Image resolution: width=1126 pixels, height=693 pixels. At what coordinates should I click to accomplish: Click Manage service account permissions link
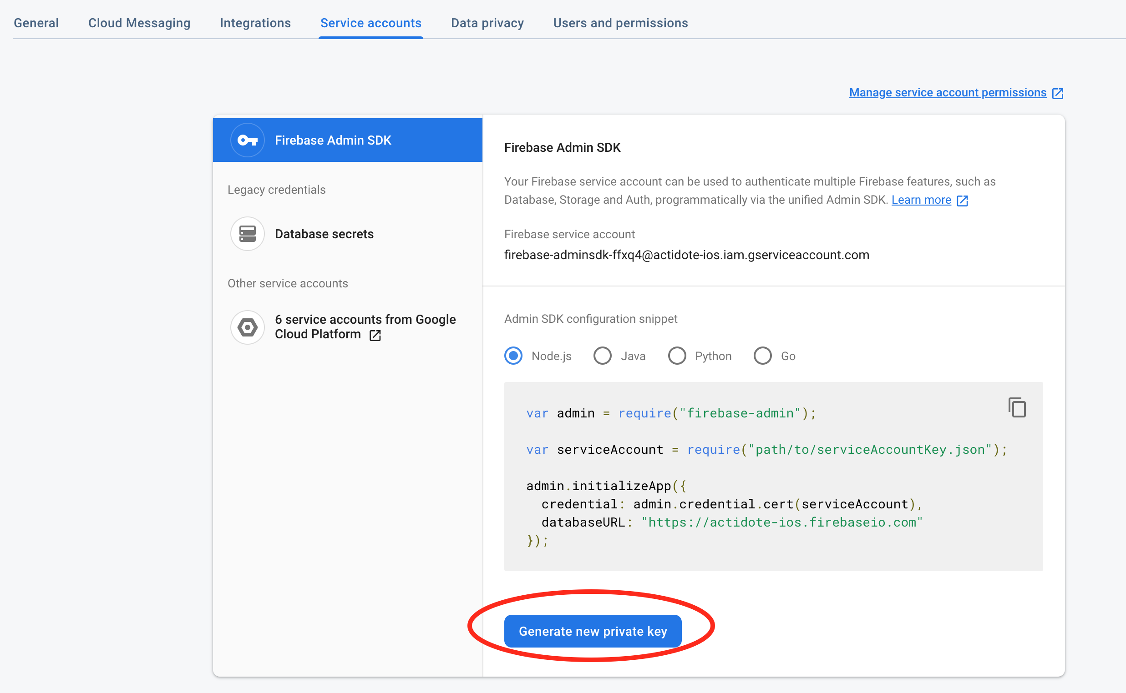coord(948,93)
